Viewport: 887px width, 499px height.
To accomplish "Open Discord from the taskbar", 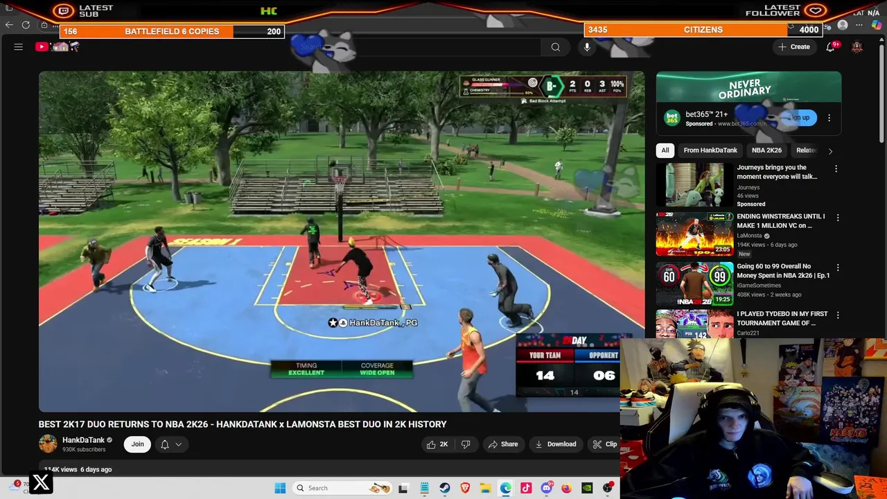I will (x=546, y=488).
